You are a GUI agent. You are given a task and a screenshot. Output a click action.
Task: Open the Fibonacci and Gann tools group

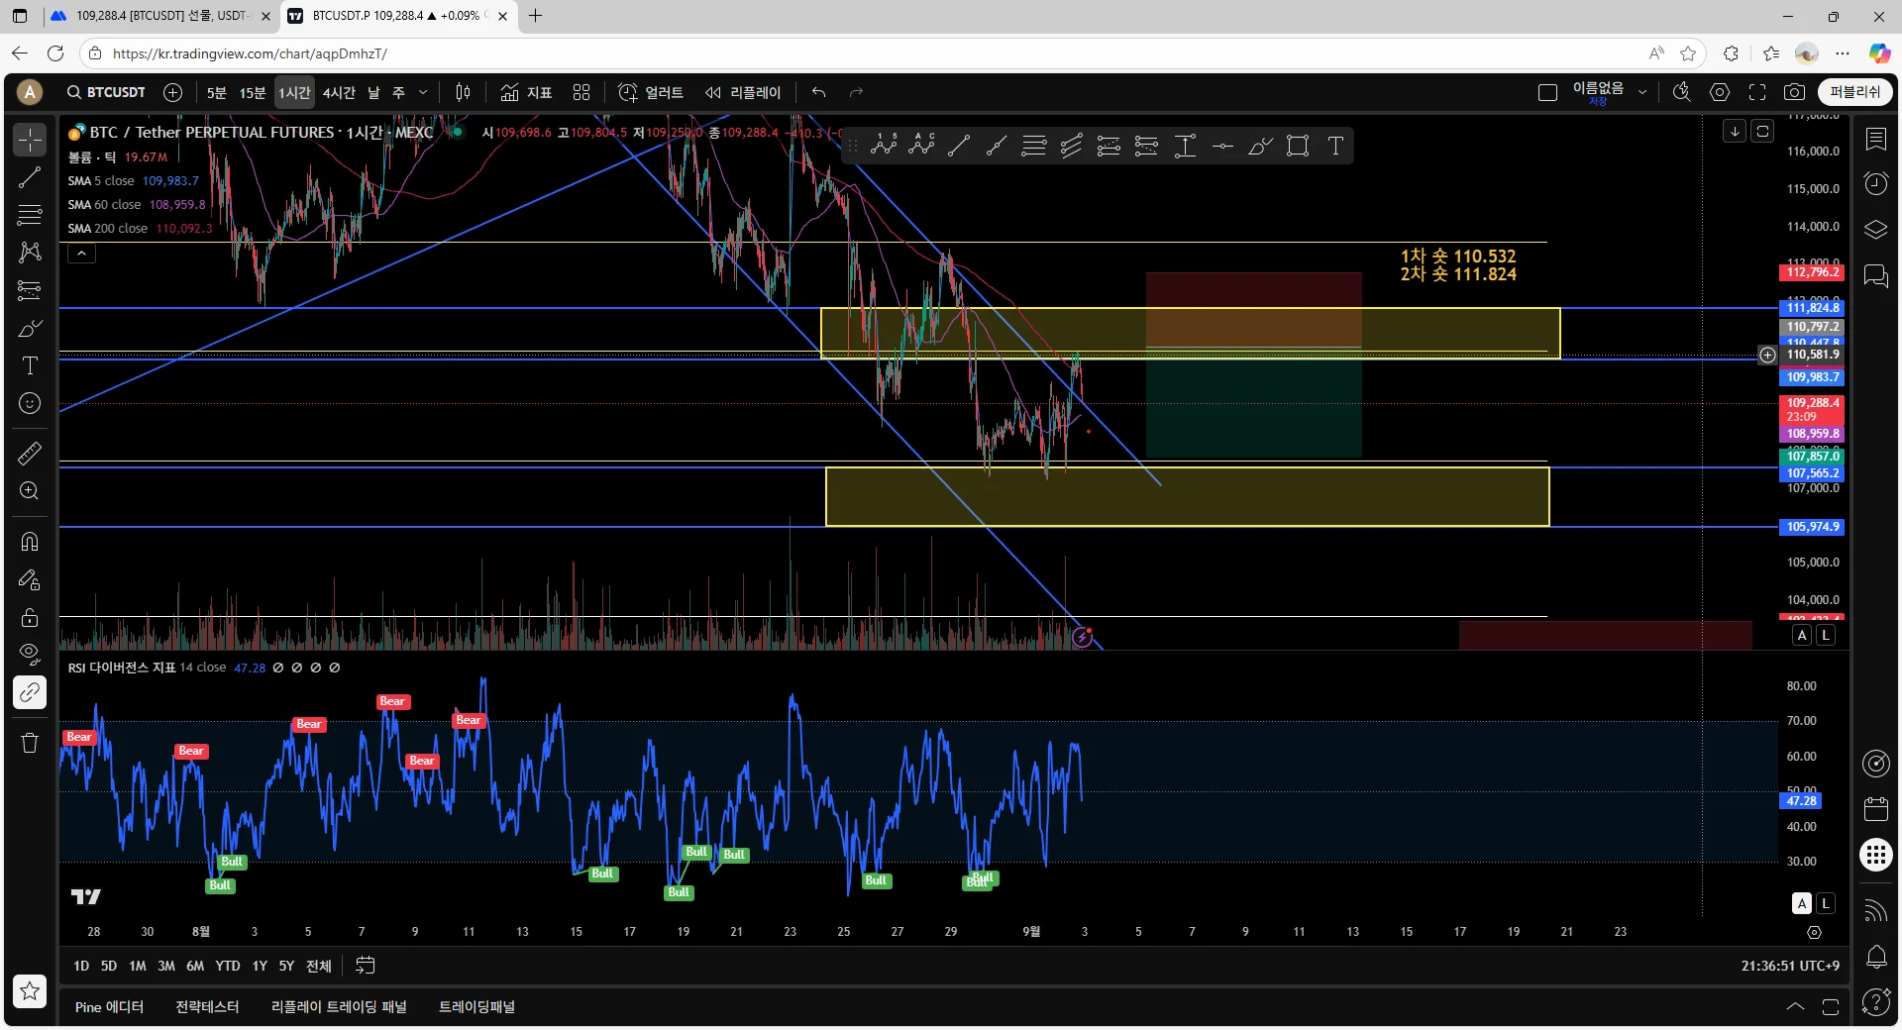[x=30, y=214]
